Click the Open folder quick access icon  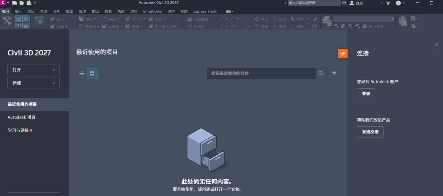22,3
